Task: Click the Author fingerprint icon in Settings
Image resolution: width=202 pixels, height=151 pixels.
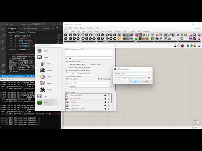Action: click(x=40, y=51)
